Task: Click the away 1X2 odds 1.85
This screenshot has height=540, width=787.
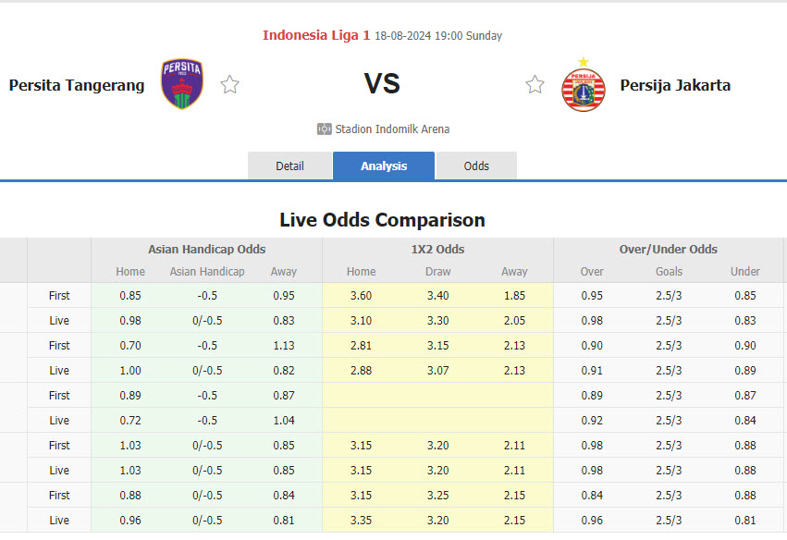Action: [x=514, y=295]
